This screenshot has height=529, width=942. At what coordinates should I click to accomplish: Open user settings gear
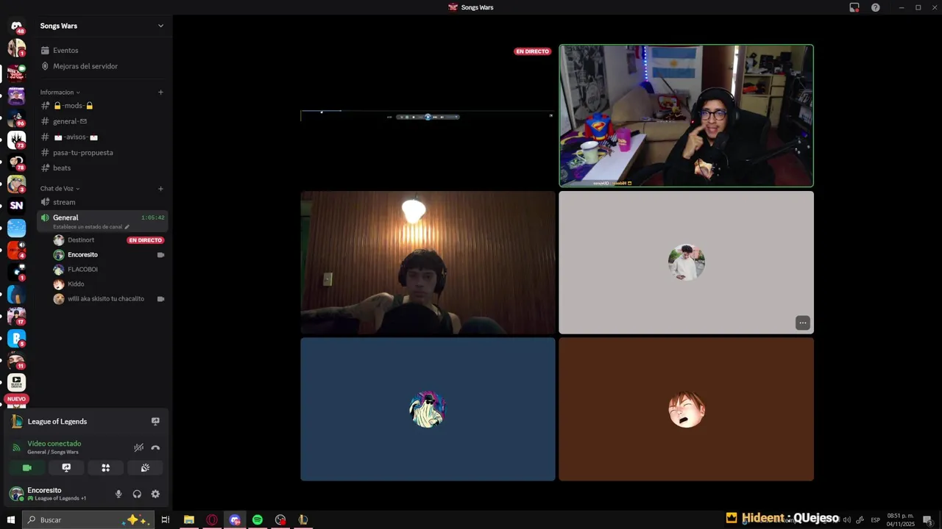tap(155, 494)
